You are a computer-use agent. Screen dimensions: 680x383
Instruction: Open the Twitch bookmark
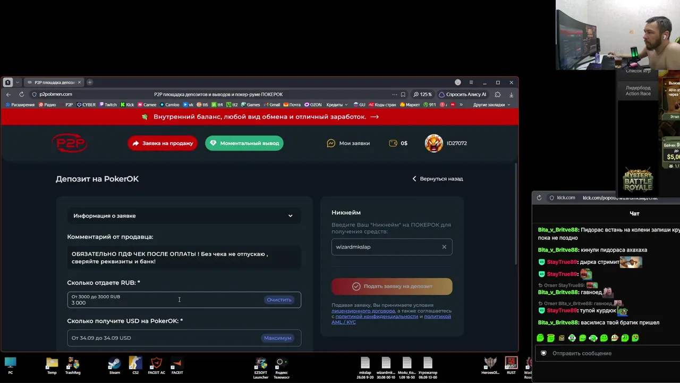(x=107, y=105)
